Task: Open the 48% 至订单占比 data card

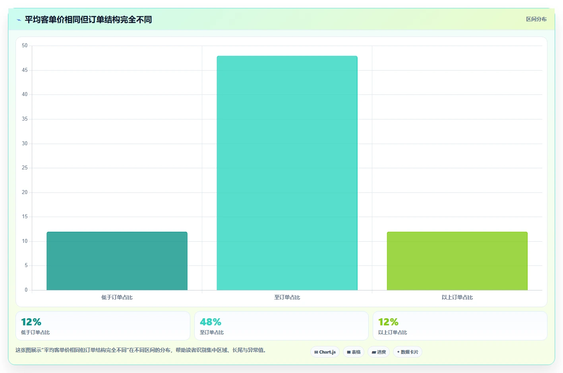Action: point(281,326)
